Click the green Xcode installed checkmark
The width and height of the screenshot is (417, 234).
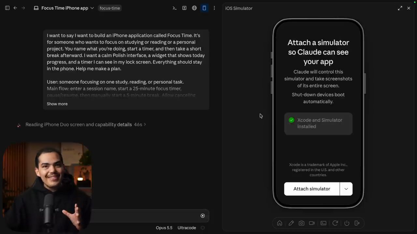[292, 120]
